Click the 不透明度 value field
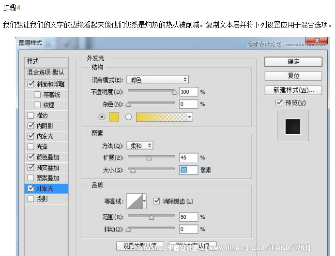This screenshot has width=335, height=256. point(189,92)
